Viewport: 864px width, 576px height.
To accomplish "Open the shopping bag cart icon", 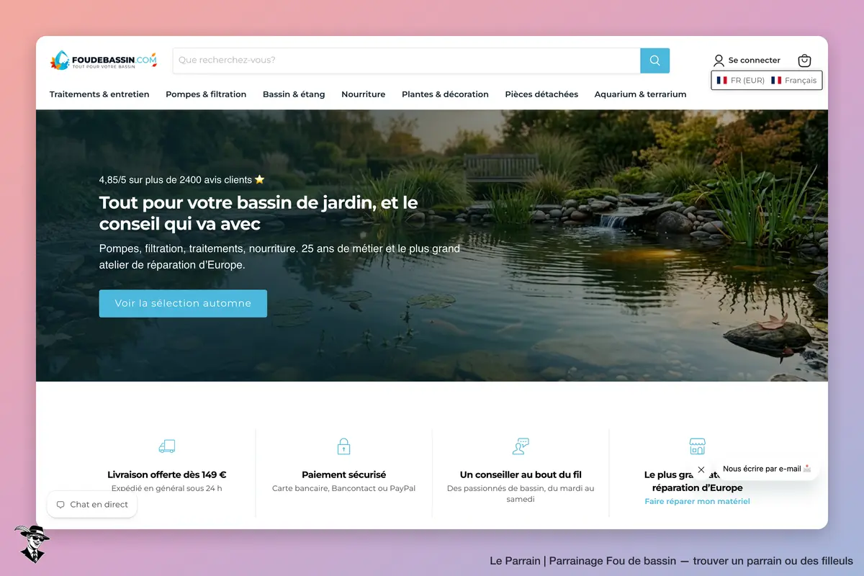I will (x=804, y=60).
